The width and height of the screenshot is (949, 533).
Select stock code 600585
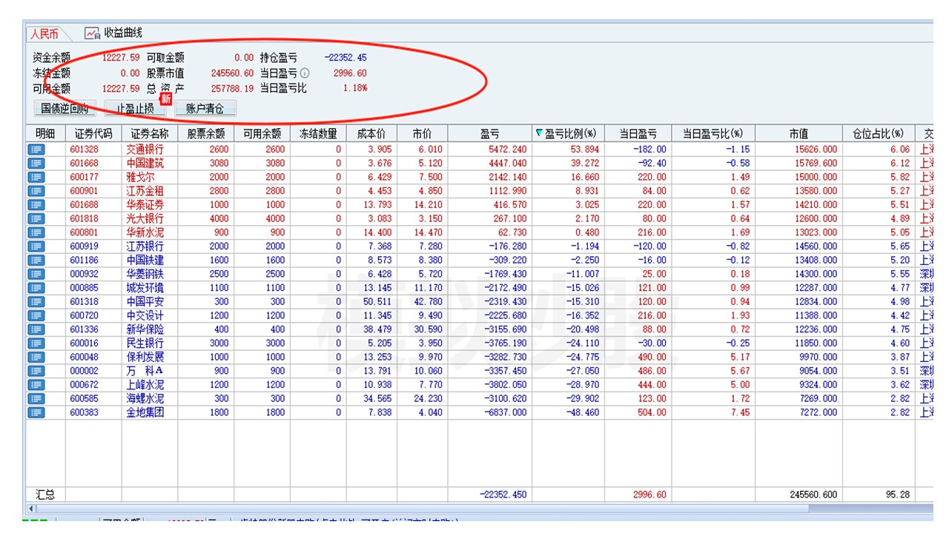(85, 399)
